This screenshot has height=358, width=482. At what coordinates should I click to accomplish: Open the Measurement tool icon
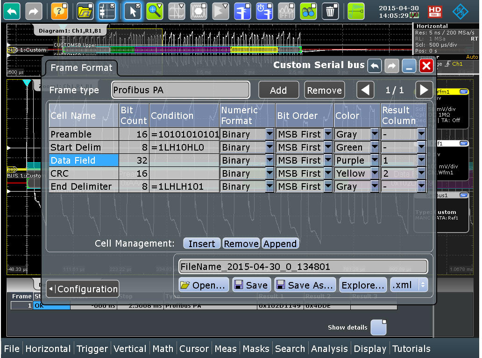coord(242,11)
